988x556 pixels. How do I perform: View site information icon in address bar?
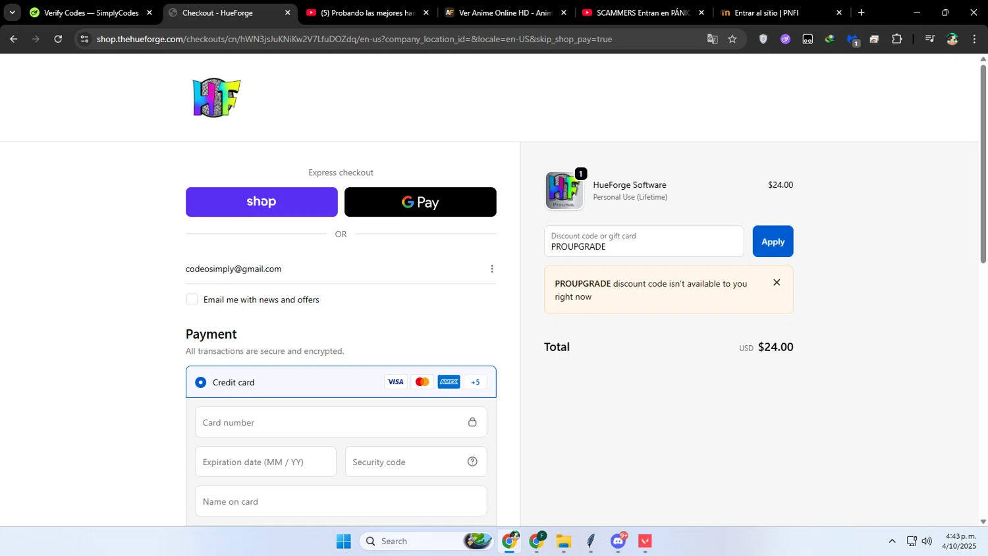(x=84, y=39)
